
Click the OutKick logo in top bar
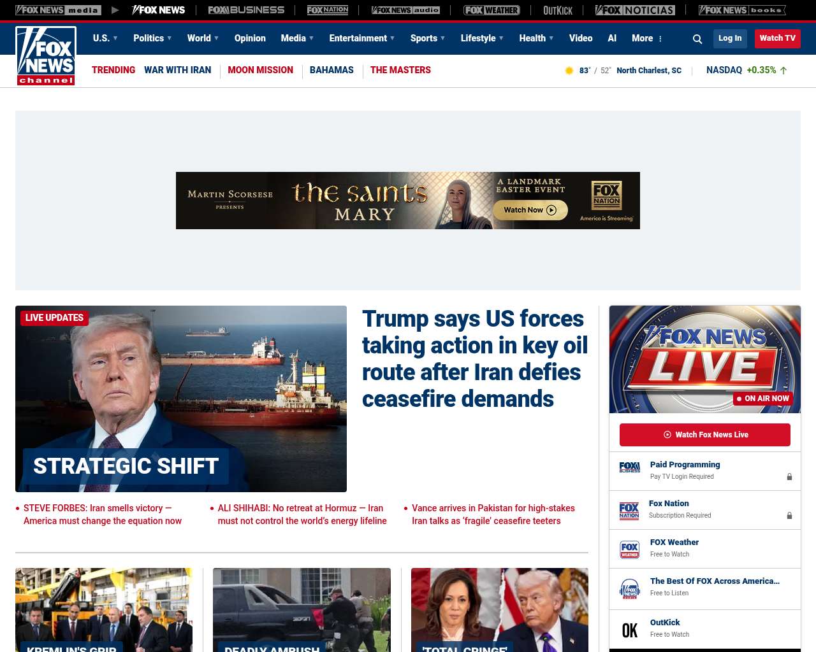[558, 10]
